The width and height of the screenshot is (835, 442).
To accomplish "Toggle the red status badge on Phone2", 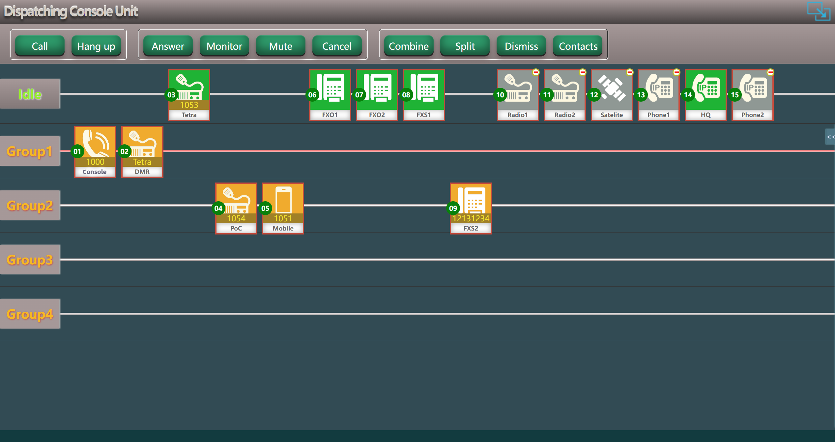I will (770, 72).
